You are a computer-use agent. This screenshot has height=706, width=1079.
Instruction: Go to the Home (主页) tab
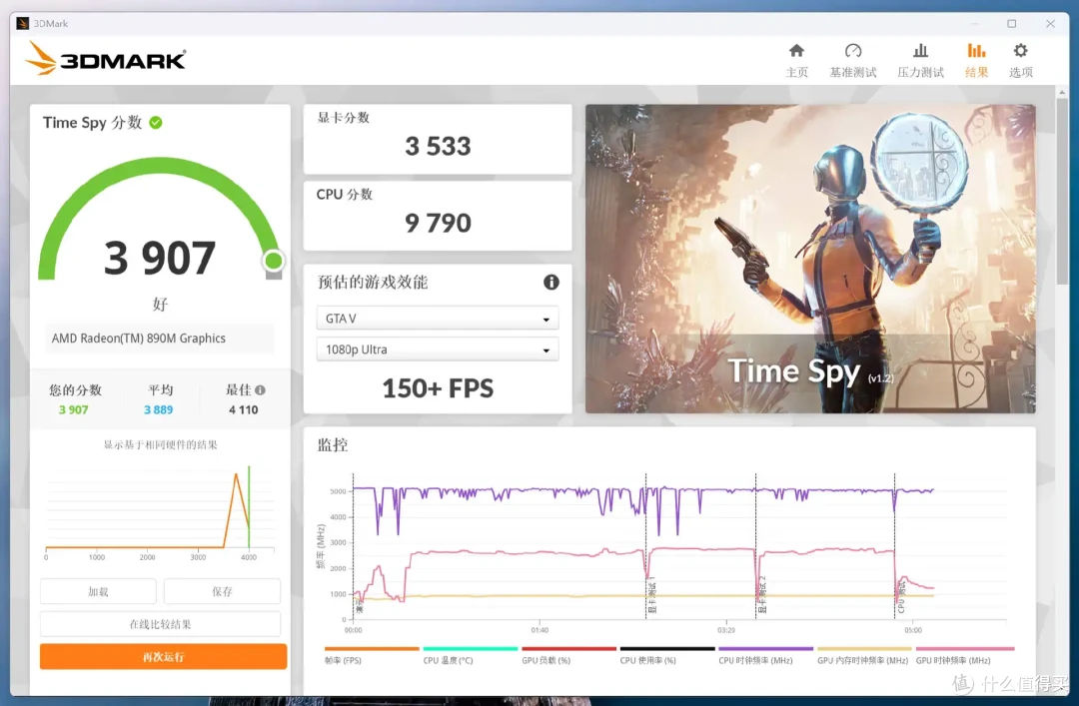[x=796, y=61]
